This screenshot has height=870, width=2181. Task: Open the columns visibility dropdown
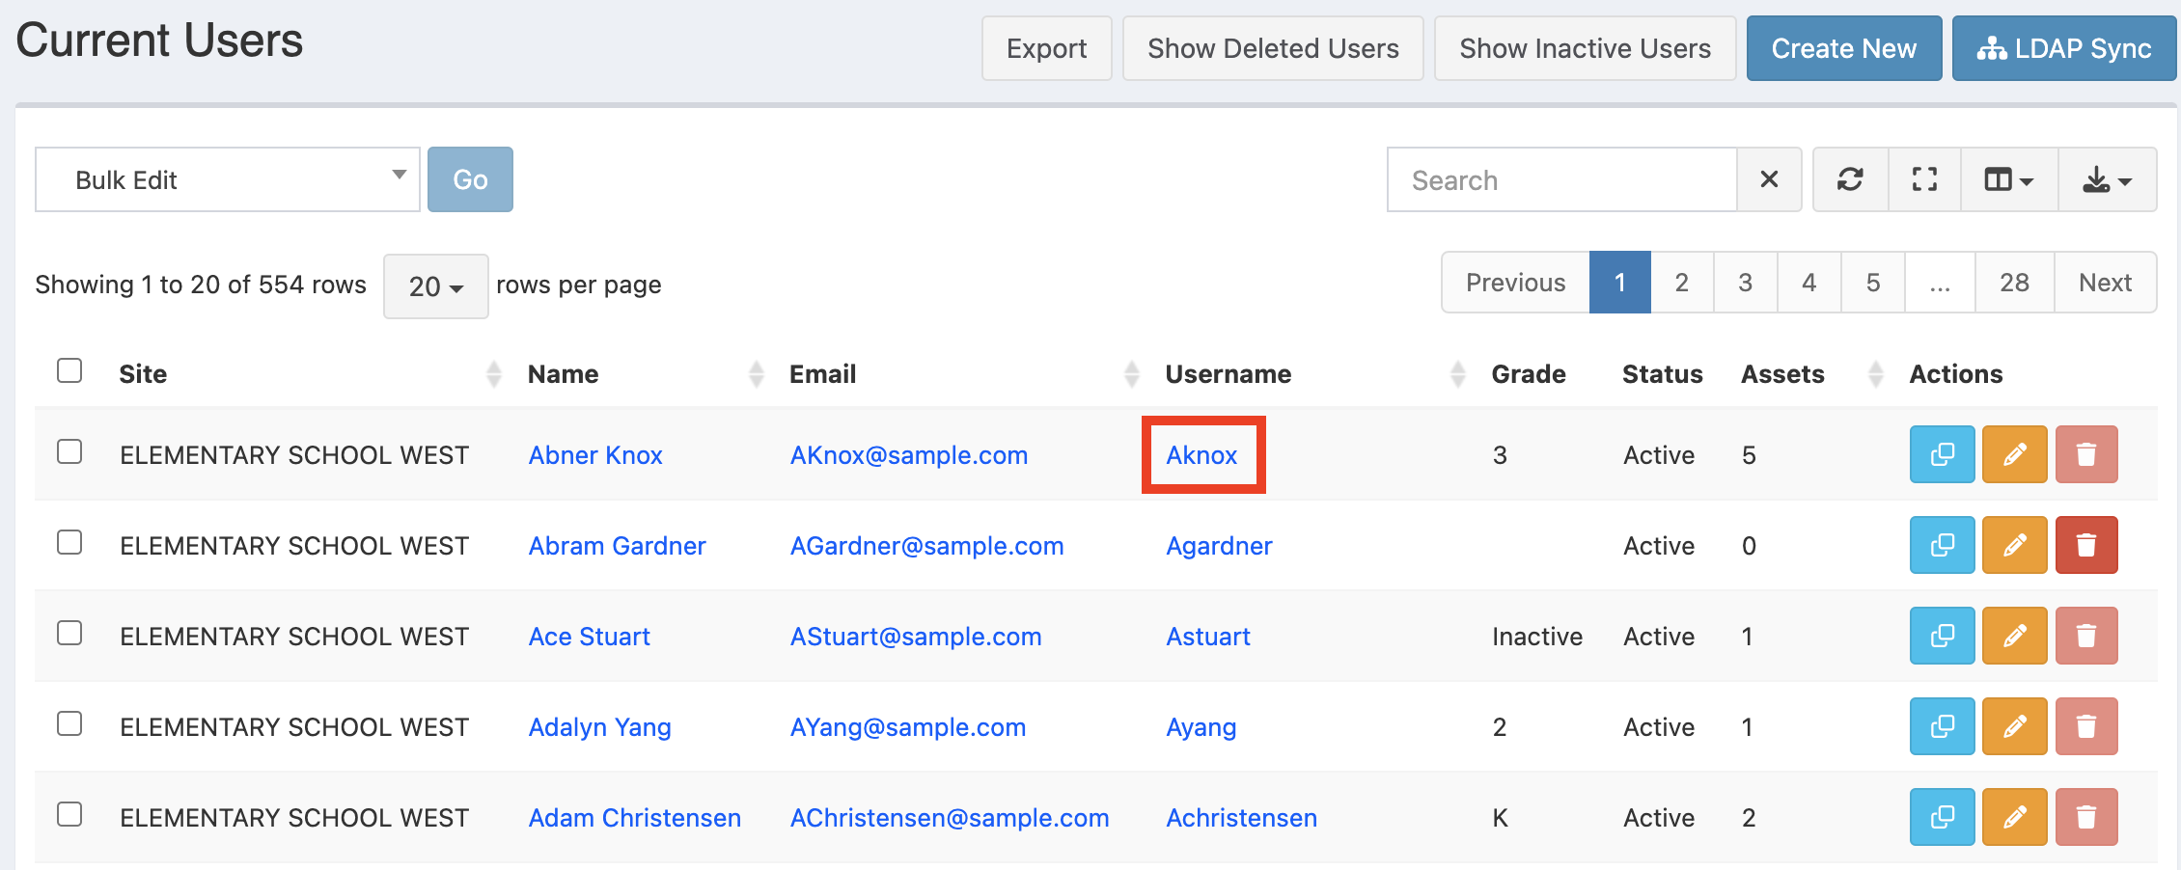pyautogui.click(x=2008, y=179)
